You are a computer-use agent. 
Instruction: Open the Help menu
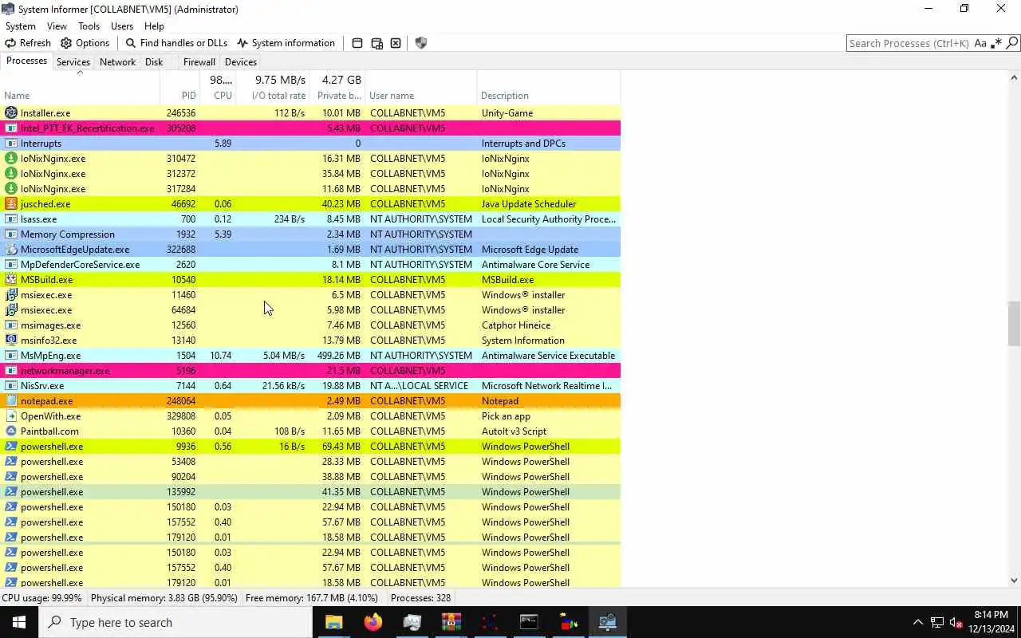point(154,26)
